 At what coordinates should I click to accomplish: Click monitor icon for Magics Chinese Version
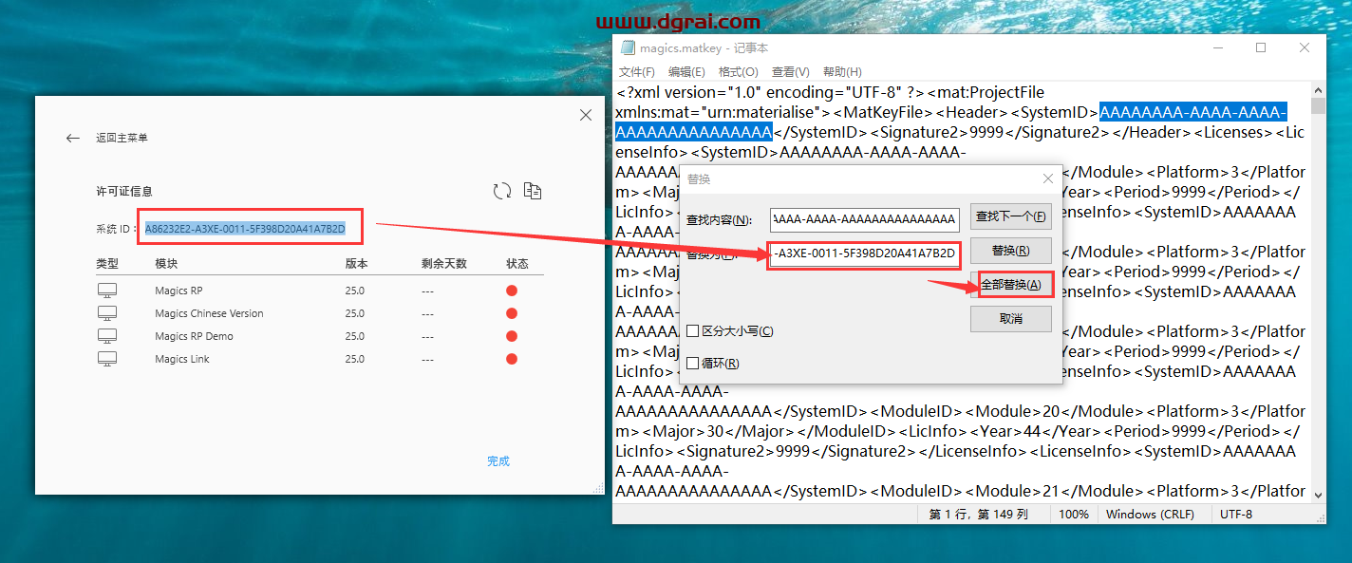click(x=107, y=313)
